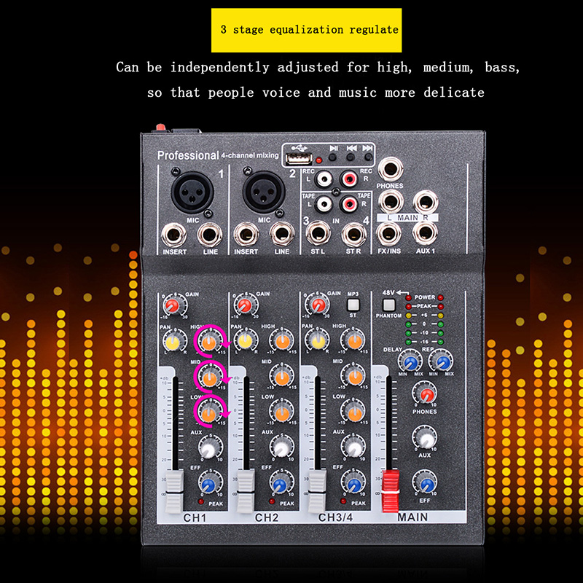The width and height of the screenshot is (583, 583).
Task: Toggle the MP3/ST selector button
Action: pos(354,305)
